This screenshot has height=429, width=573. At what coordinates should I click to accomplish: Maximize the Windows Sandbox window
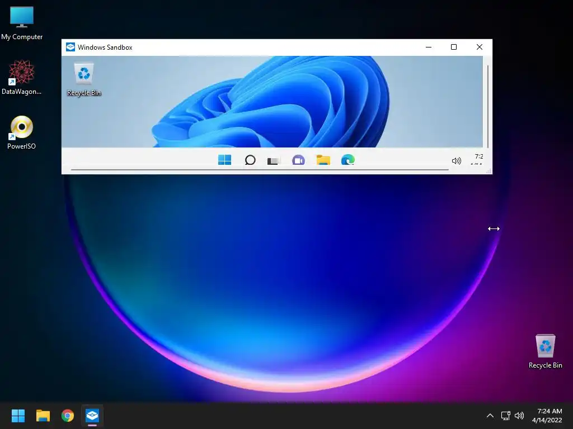tap(453, 47)
